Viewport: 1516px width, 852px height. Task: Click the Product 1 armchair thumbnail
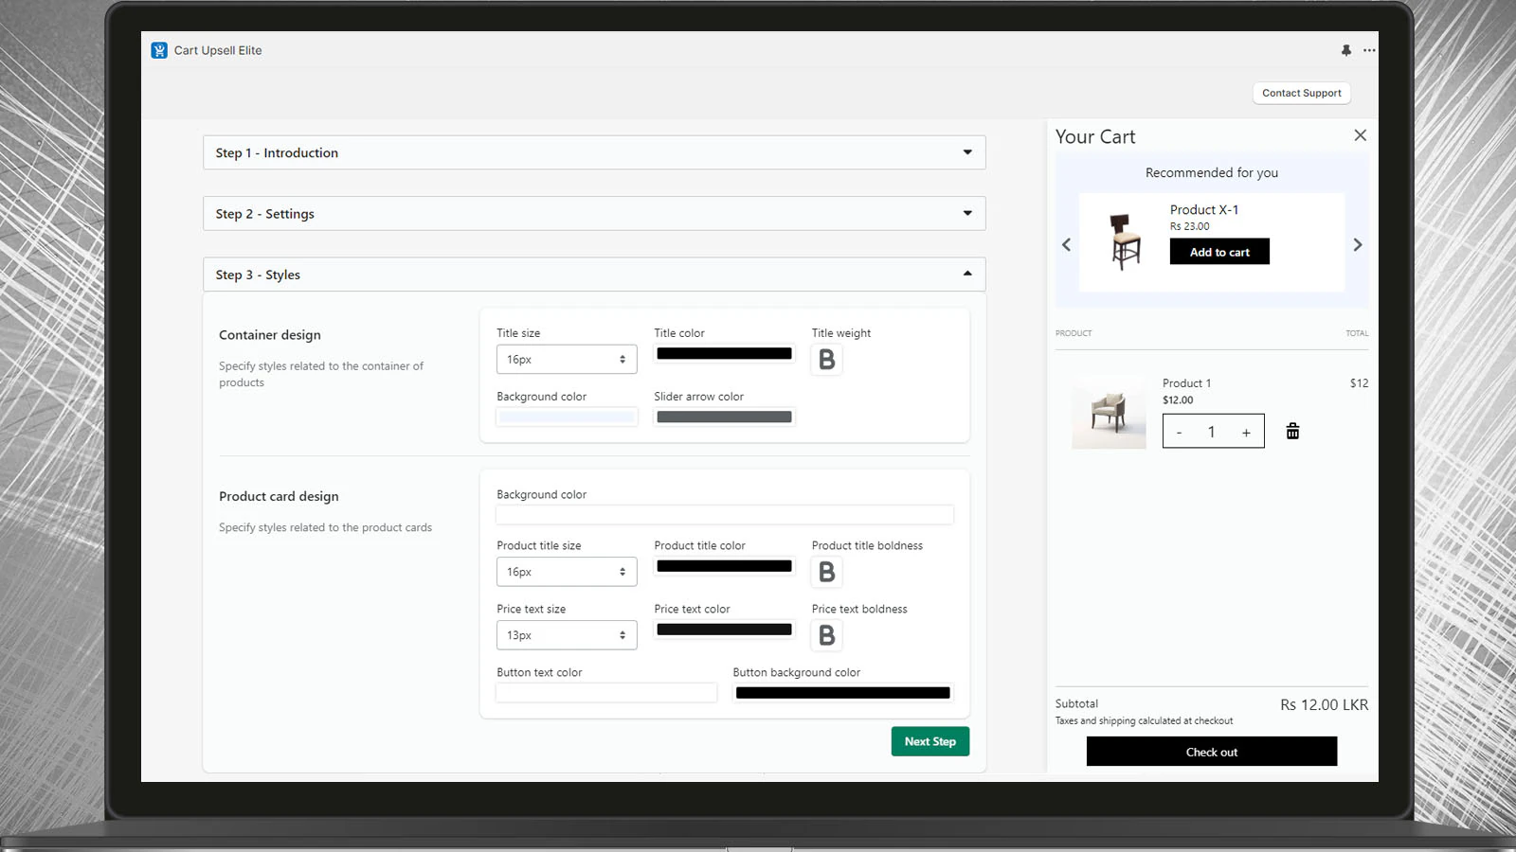click(x=1109, y=412)
